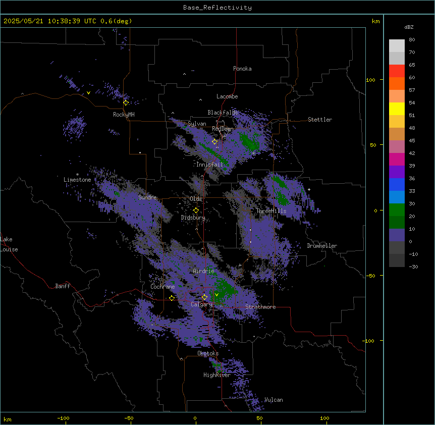The width and height of the screenshot is (435, 425).
Task: Click the white plus marker east of ThreeHills
Action: 309,189
